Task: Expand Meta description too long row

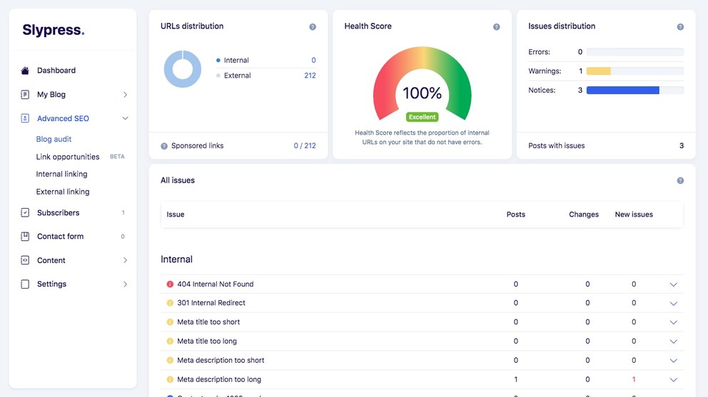Action: click(673, 380)
